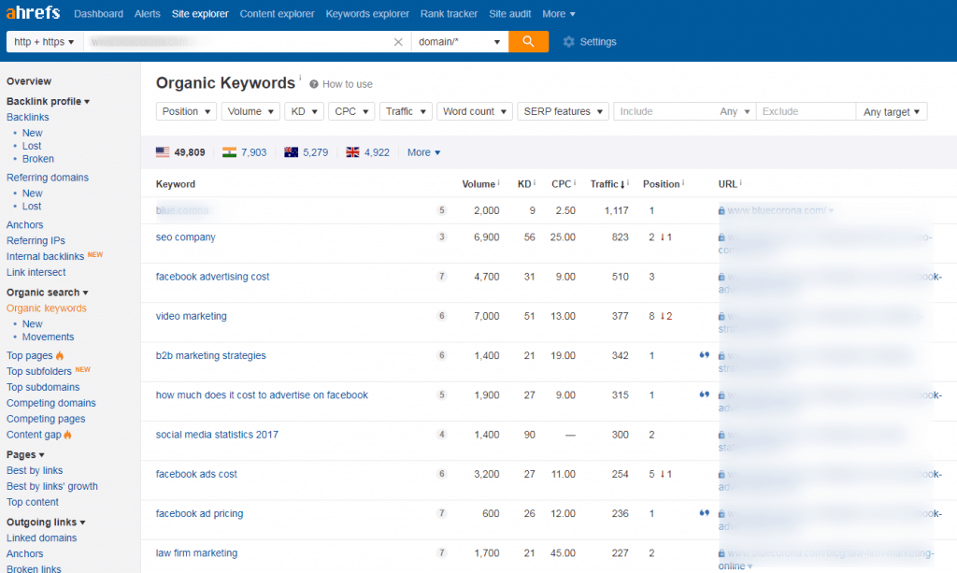The width and height of the screenshot is (957, 573).
Task: Open the Any target dropdown
Action: click(891, 111)
